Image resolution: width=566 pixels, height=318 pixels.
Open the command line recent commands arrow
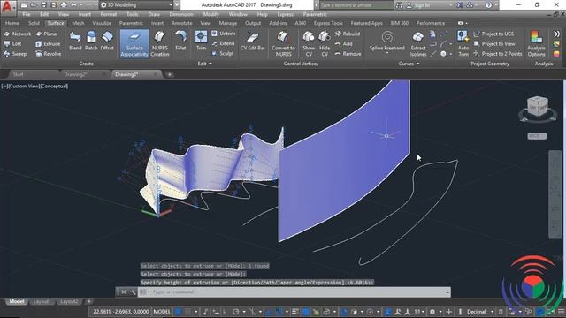coord(447,292)
